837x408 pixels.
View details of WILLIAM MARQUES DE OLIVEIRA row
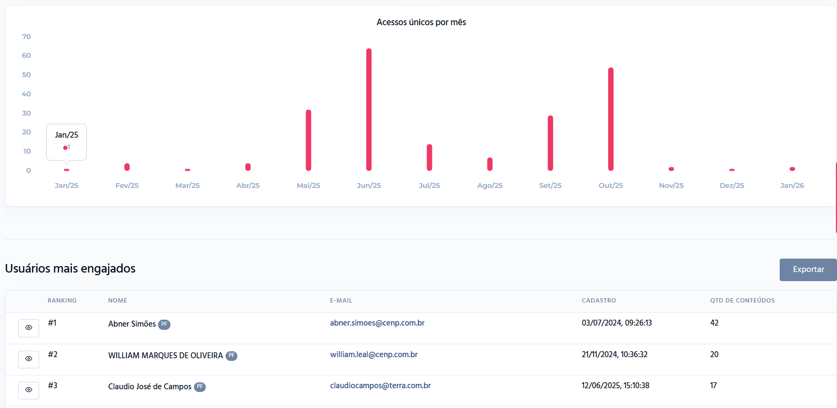[28, 359]
